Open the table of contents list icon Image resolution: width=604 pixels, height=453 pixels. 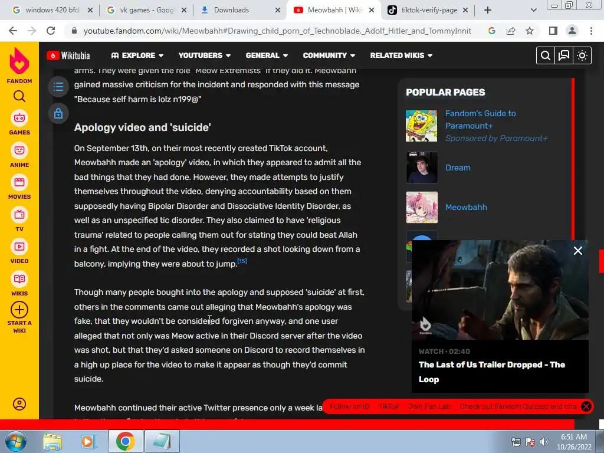(x=58, y=86)
